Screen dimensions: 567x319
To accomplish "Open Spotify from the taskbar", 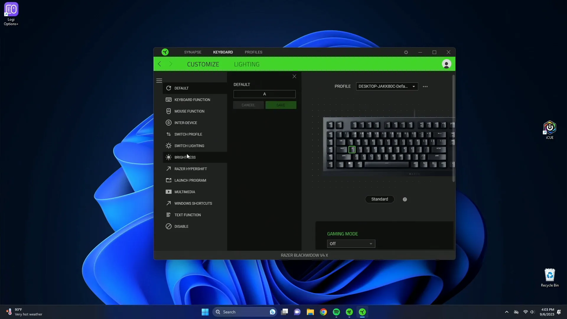I will (336, 312).
